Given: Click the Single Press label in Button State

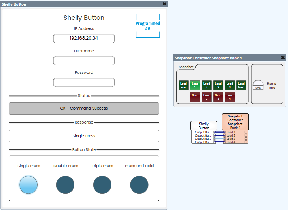Looking at the screenshot, I should 29,166.
